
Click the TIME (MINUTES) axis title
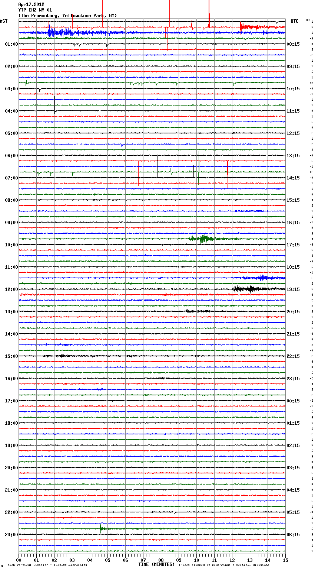(x=156, y=564)
